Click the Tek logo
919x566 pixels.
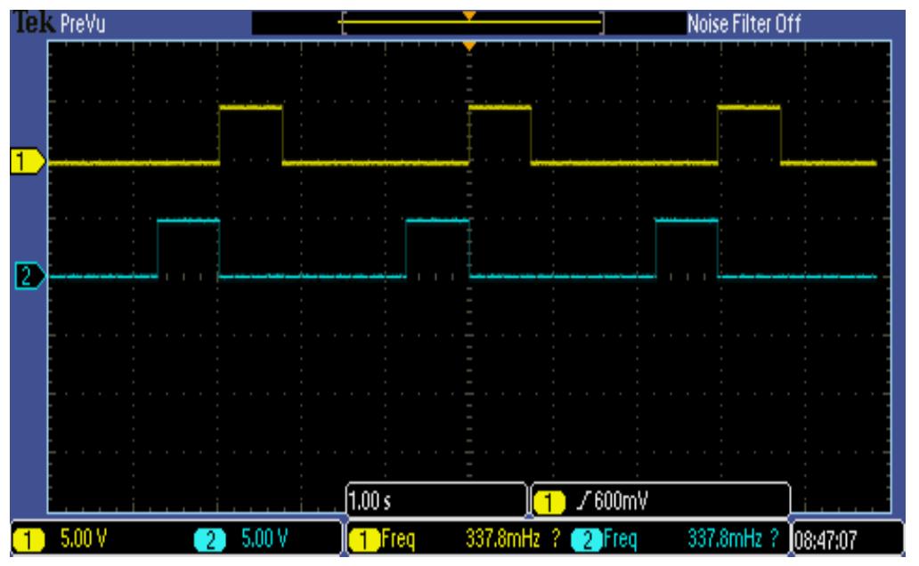coord(35,23)
